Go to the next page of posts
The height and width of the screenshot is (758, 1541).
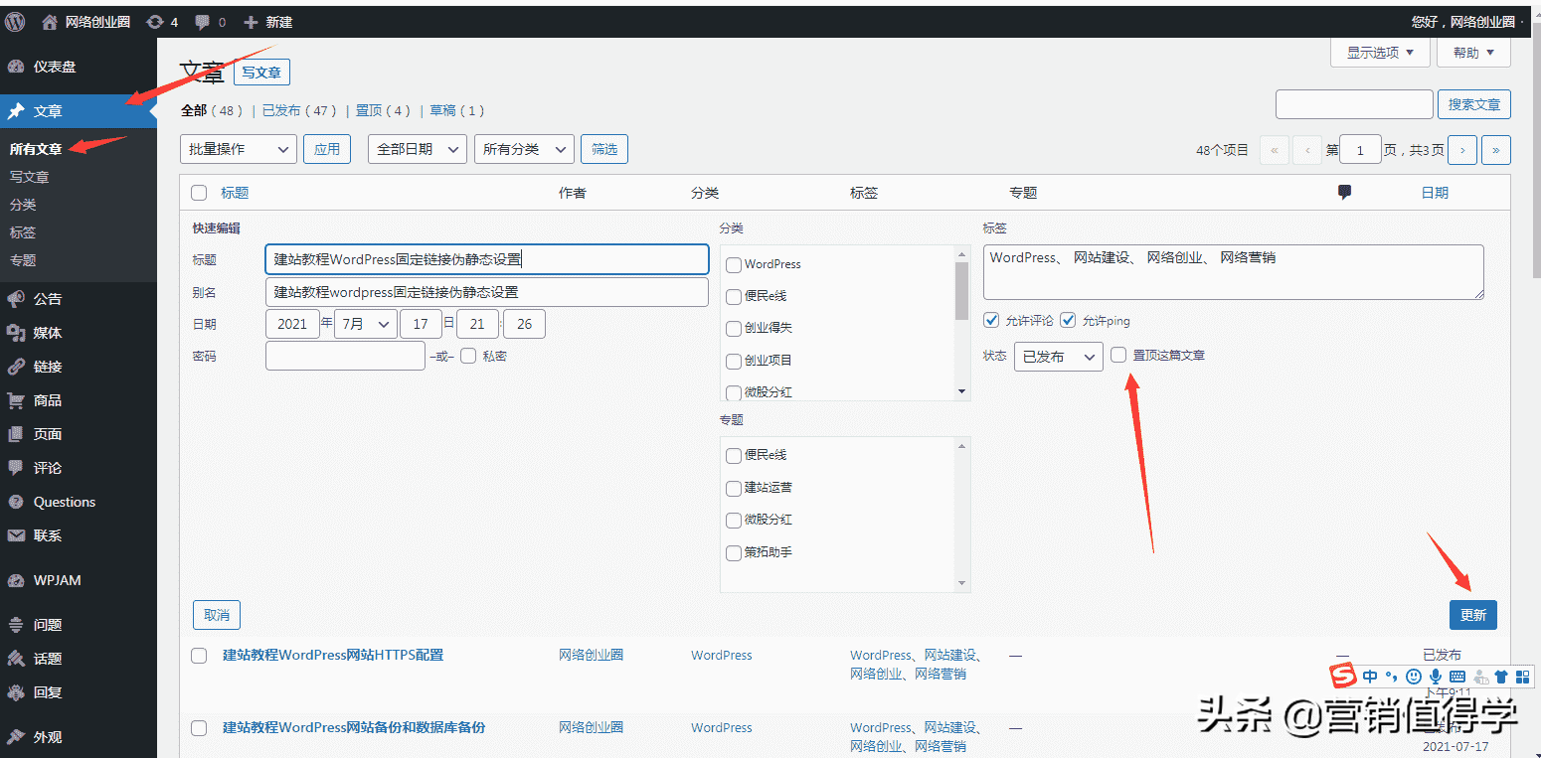[1461, 150]
